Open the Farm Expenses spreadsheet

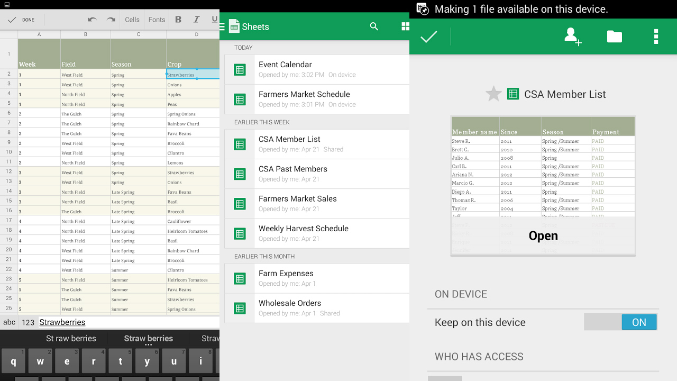click(317, 278)
